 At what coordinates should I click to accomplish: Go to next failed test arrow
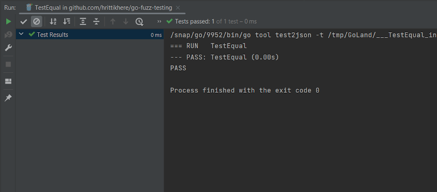(x=126, y=21)
